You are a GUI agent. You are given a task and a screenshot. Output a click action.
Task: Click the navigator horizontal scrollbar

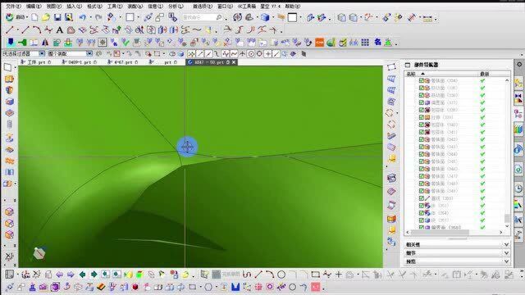click(440, 232)
